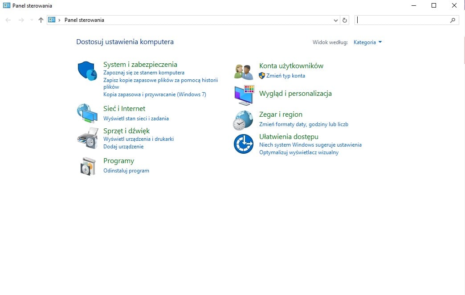This screenshot has height=295, width=465.
Task: Click the Sieć i Internet network icon
Action: (87, 114)
